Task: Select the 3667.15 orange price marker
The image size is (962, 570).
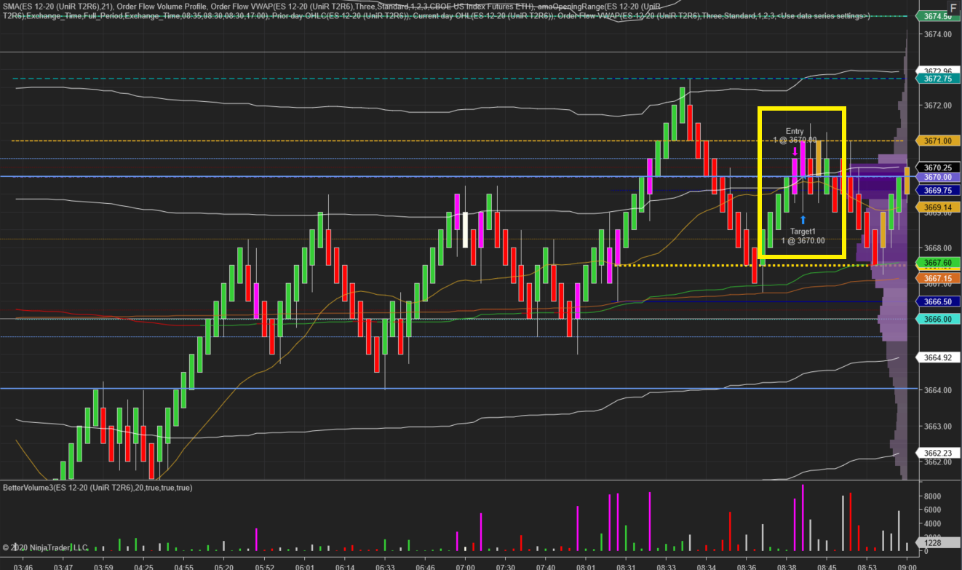Action: tap(937, 278)
